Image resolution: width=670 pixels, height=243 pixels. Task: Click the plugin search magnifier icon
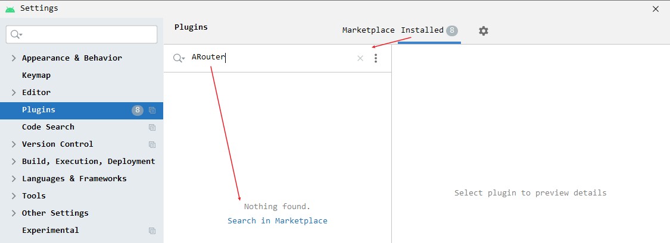(178, 58)
